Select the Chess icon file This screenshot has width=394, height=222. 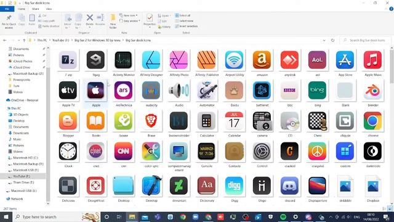[x=318, y=124]
